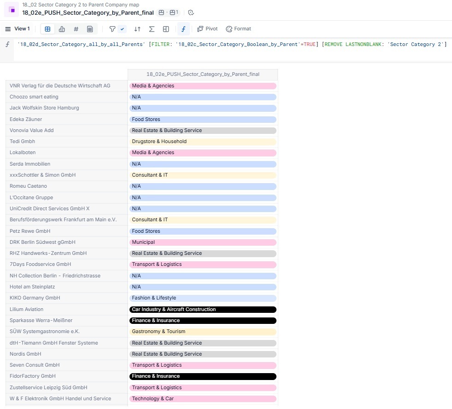Click the metric title 18_02e_PUSH_Sector_Category_by_Parent_final

pyautogui.click(x=88, y=13)
